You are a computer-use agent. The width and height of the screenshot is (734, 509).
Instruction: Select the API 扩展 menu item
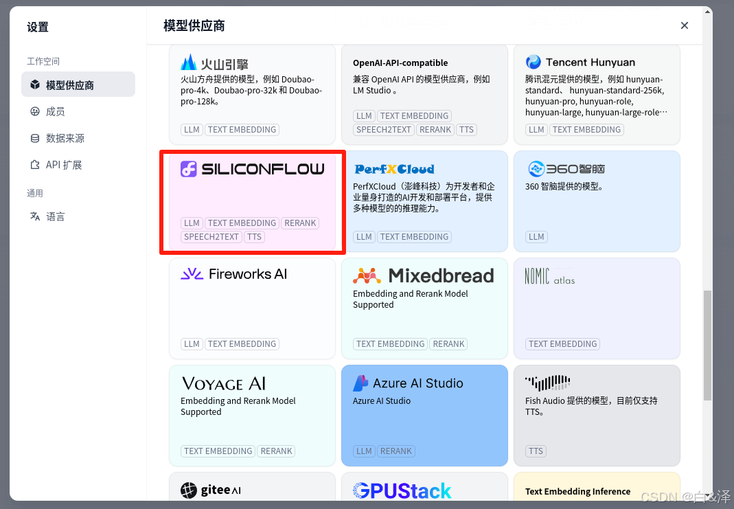click(x=64, y=165)
